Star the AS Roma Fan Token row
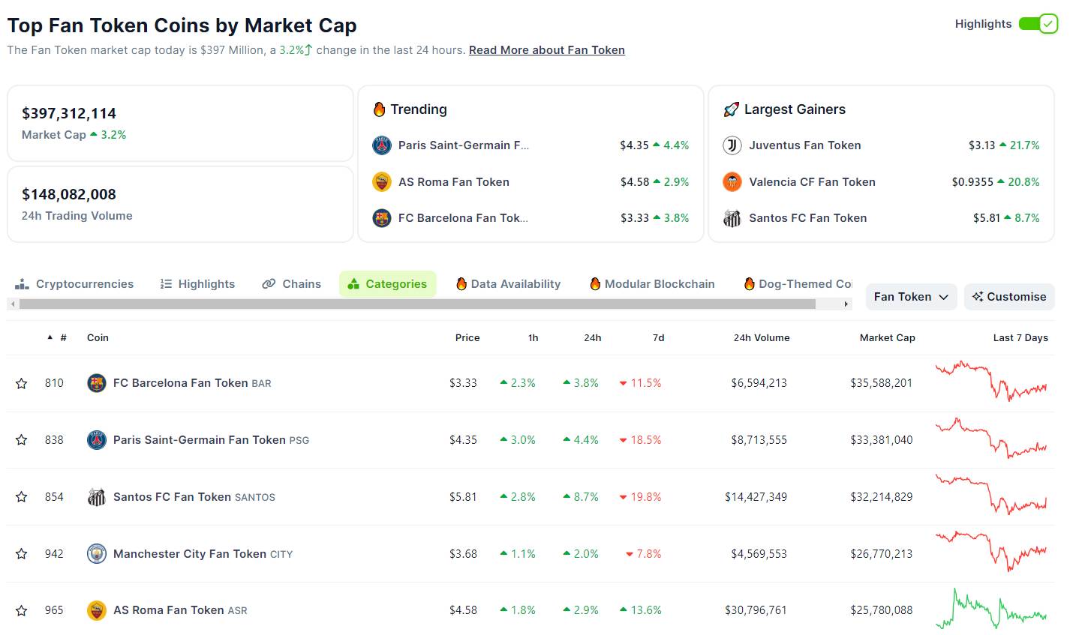 tap(22, 610)
